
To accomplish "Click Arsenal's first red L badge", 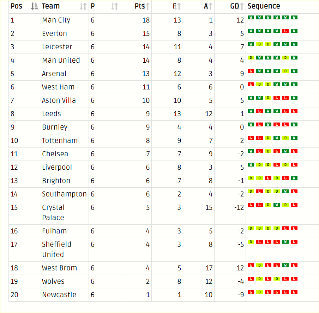I will (251, 71).
